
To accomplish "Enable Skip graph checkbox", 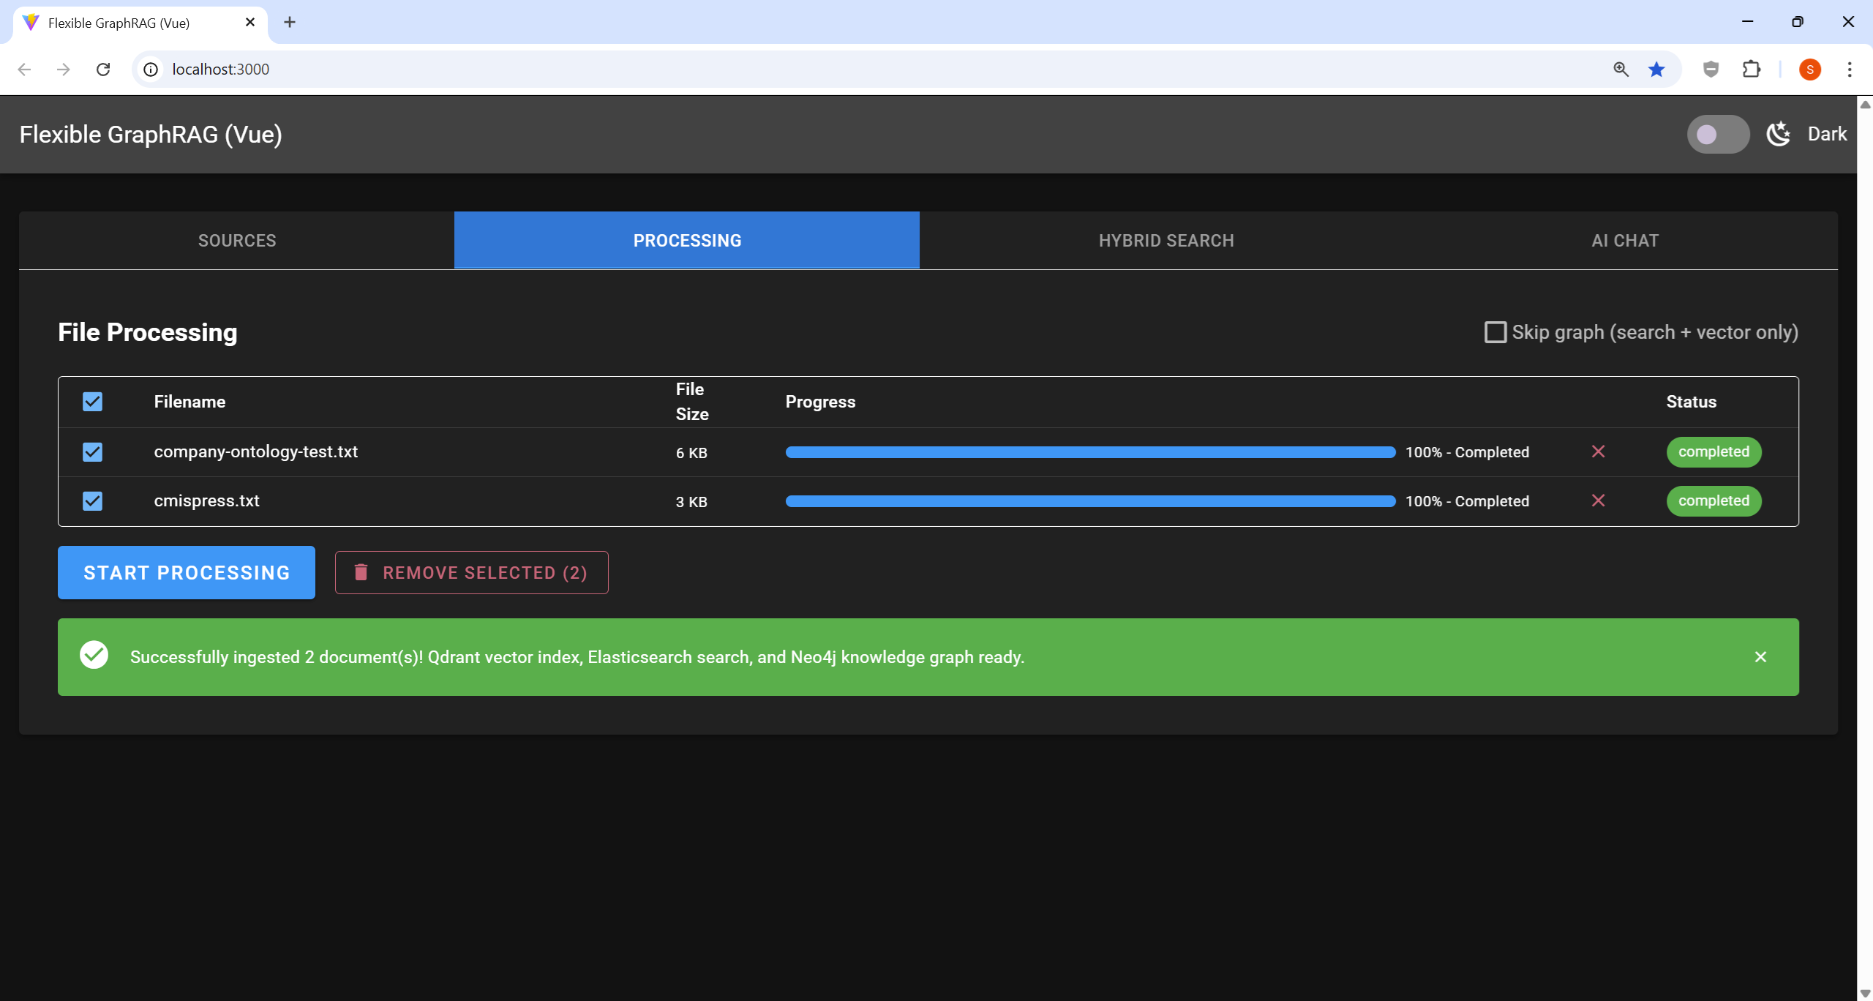I will pyautogui.click(x=1495, y=332).
